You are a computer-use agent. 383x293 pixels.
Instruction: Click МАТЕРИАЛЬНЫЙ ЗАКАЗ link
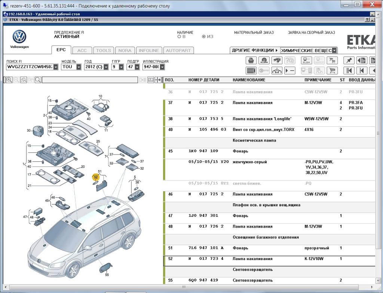254,33
